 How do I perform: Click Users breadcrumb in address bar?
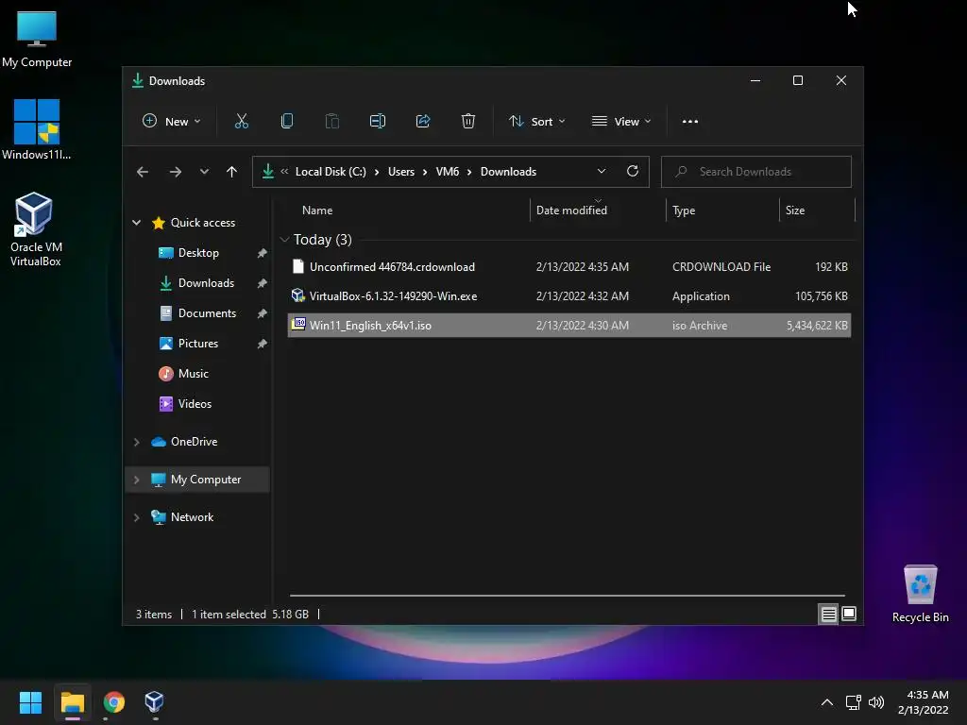pos(400,172)
